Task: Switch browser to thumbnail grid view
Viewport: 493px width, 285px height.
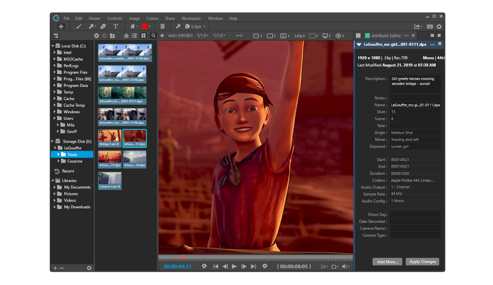Action: click(144, 36)
